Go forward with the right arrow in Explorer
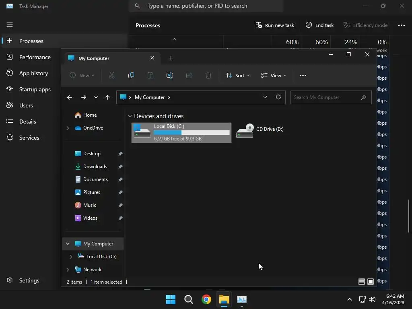 tap(84, 97)
